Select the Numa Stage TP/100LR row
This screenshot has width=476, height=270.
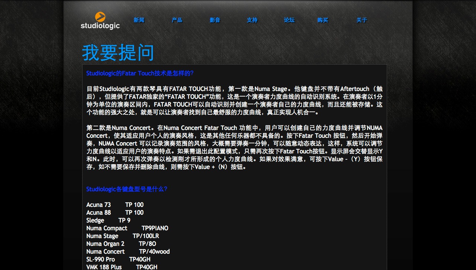pyautogui.click(x=123, y=236)
